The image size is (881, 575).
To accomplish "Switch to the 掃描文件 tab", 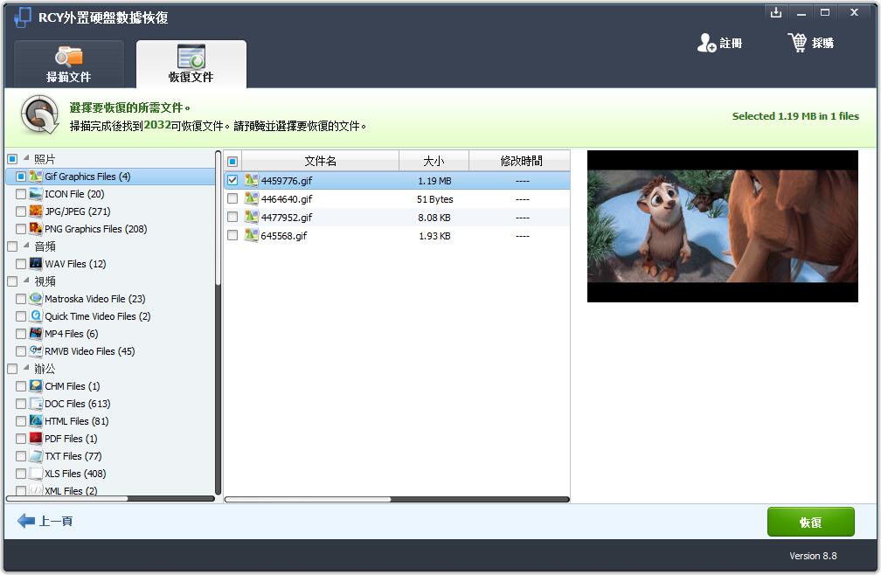I will tap(68, 65).
